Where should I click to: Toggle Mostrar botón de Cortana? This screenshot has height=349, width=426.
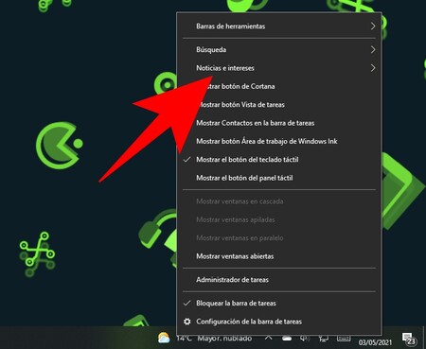279,86
